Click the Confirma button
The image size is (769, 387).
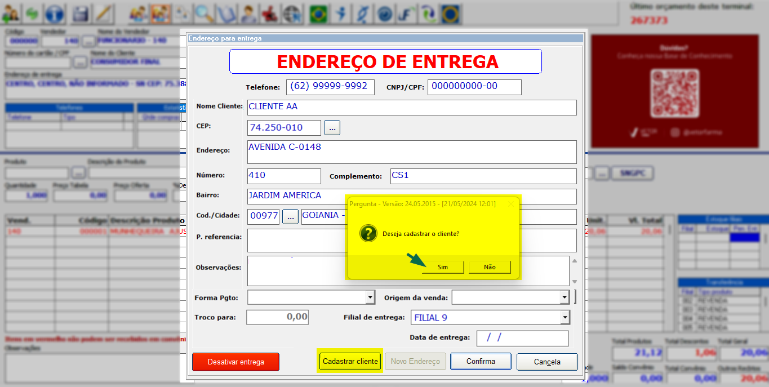(481, 361)
